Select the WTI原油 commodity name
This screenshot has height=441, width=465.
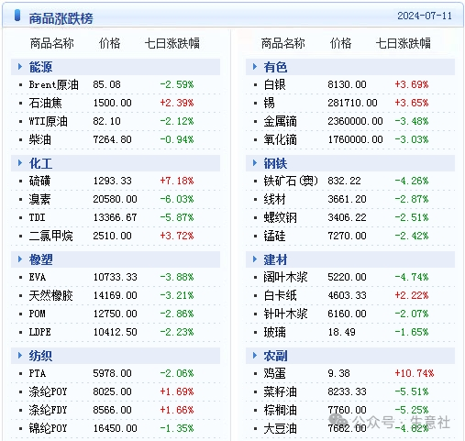coord(49,121)
